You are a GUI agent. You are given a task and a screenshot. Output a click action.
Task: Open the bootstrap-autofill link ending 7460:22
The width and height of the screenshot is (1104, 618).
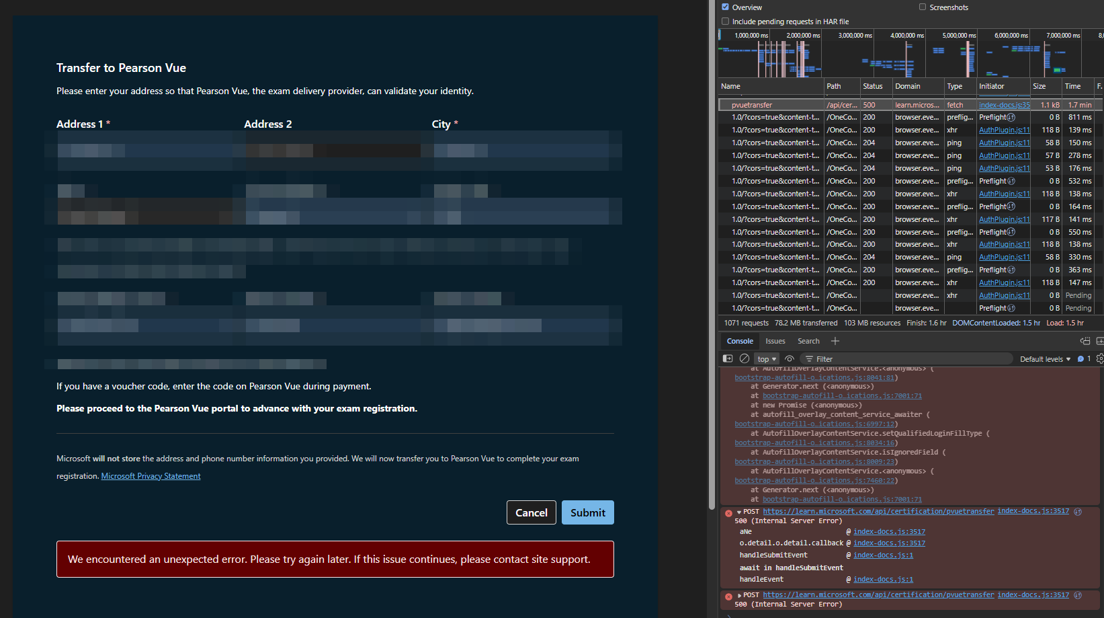[x=814, y=481]
